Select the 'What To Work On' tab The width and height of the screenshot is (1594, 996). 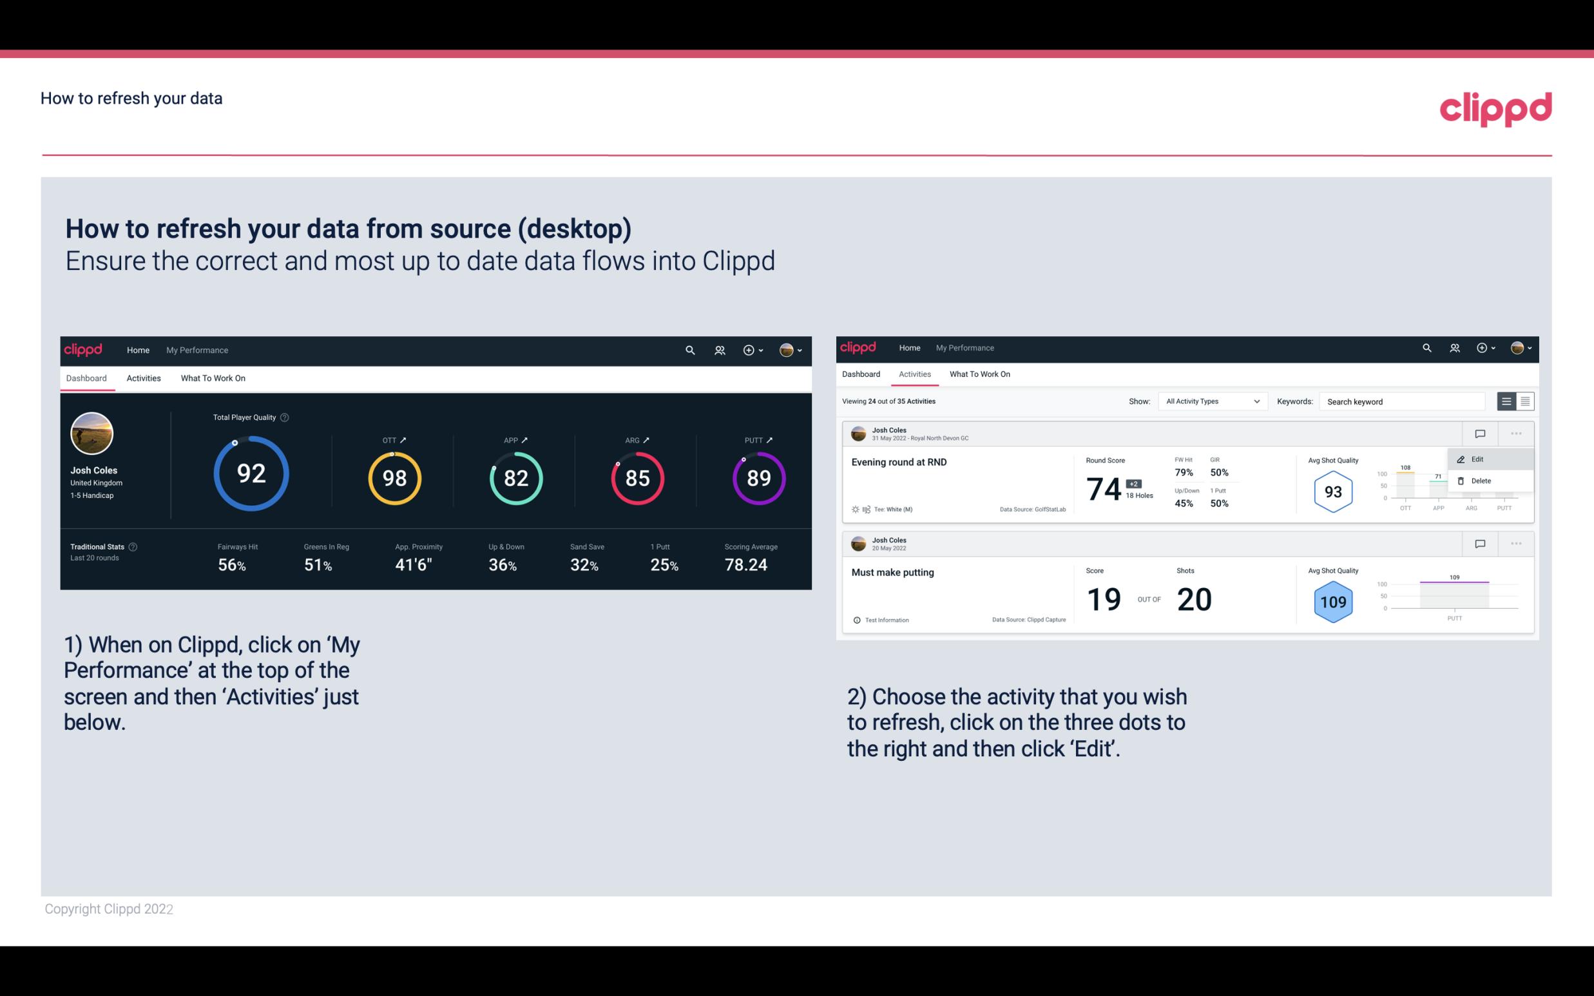pos(213,378)
